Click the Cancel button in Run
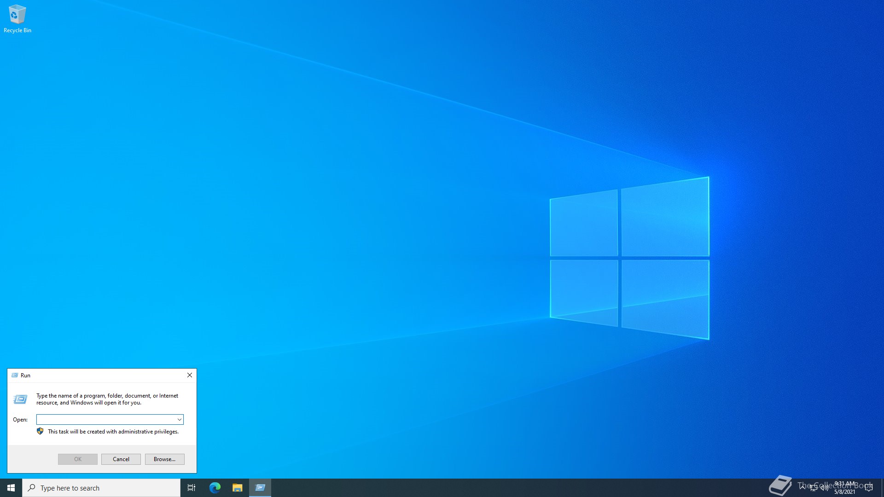This screenshot has height=497, width=884. [x=121, y=459]
